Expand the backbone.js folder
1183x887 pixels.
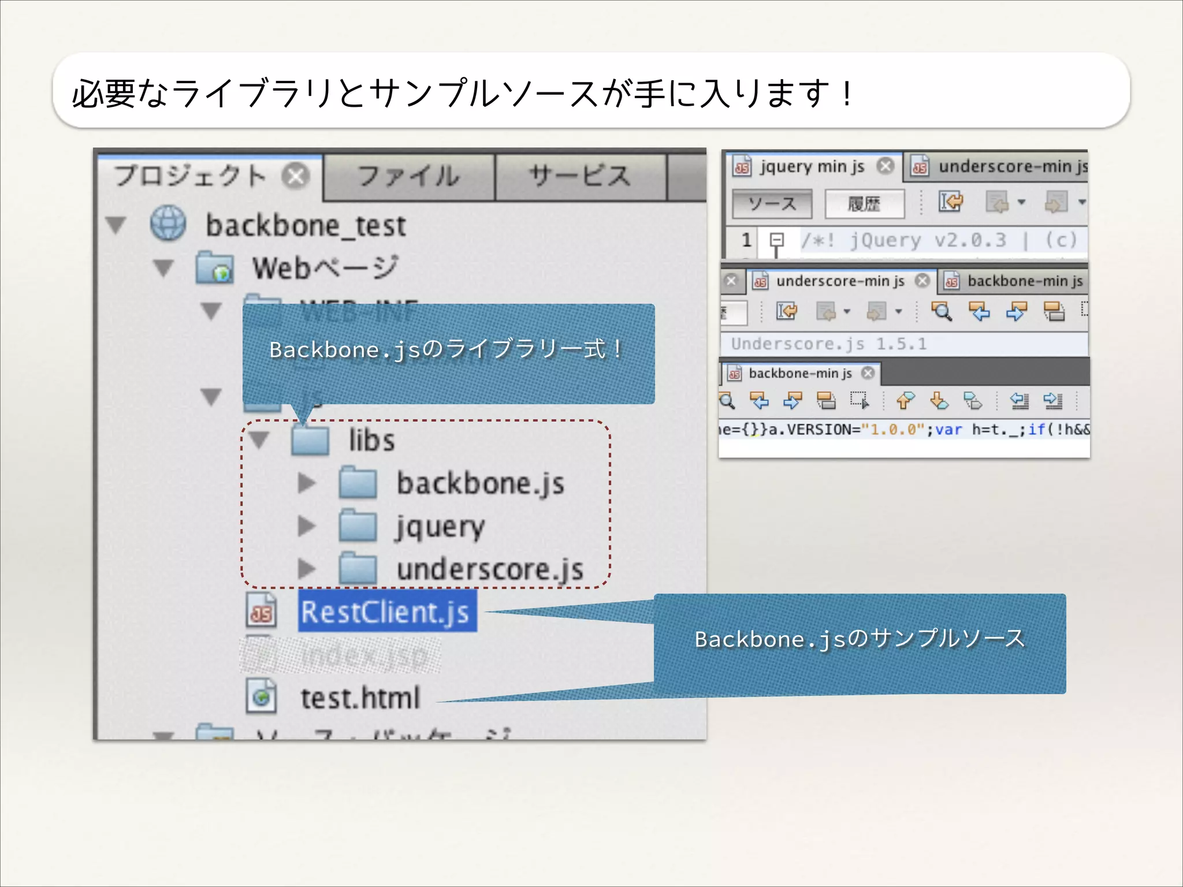pos(307,483)
